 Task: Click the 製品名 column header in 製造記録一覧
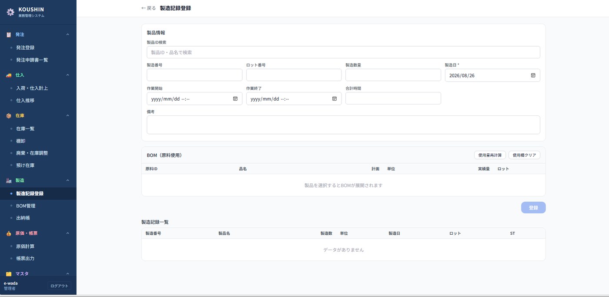tap(224, 233)
